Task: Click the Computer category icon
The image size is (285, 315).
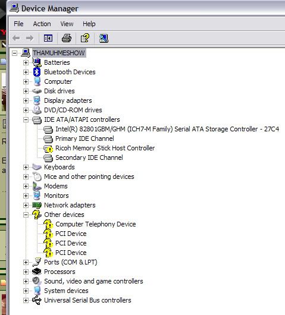Action: point(37,81)
